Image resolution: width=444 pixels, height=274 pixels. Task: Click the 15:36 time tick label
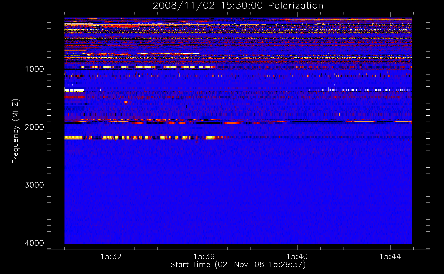204,257
